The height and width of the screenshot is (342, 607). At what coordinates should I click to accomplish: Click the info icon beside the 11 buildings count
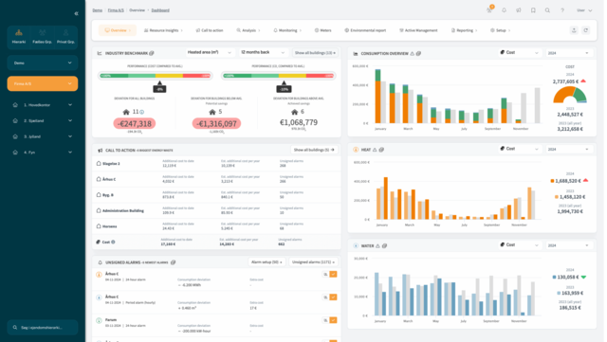pyautogui.click(x=141, y=112)
